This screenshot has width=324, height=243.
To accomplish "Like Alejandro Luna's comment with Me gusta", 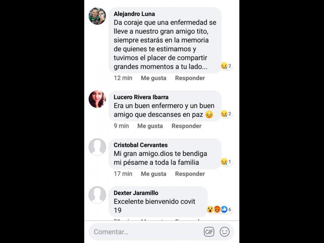I will point(153,78).
